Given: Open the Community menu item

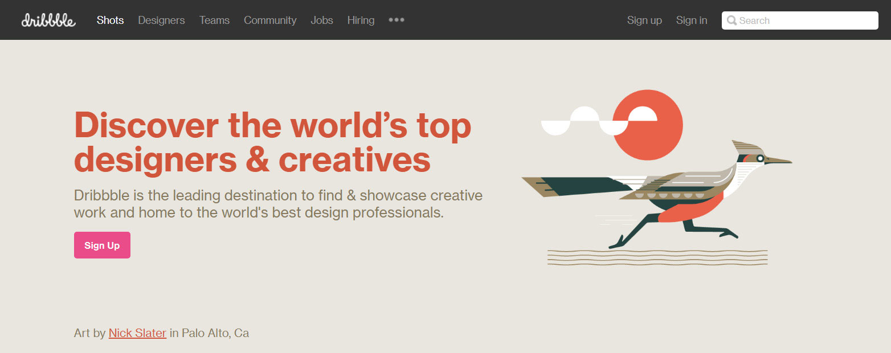Looking at the screenshot, I should pos(270,20).
